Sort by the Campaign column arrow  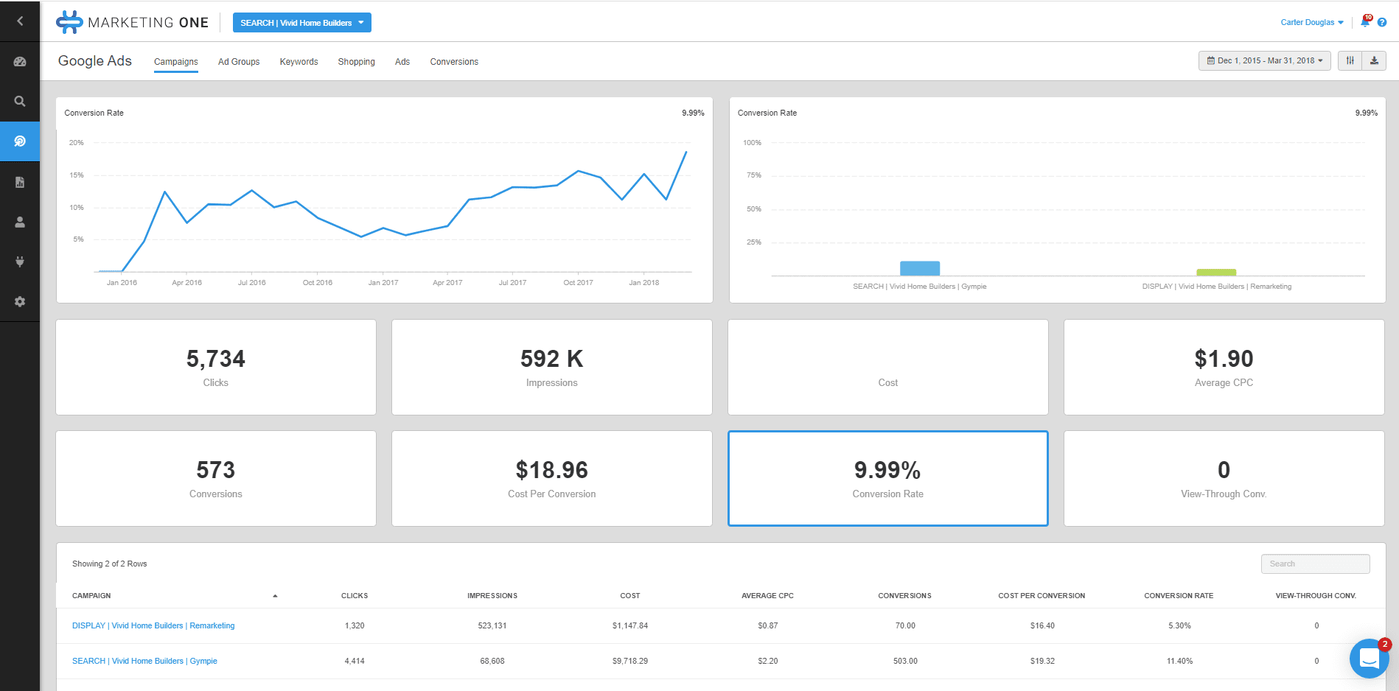tap(275, 596)
